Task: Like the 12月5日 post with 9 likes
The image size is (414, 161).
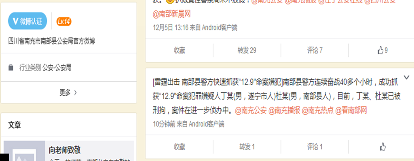Action: (382, 50)
